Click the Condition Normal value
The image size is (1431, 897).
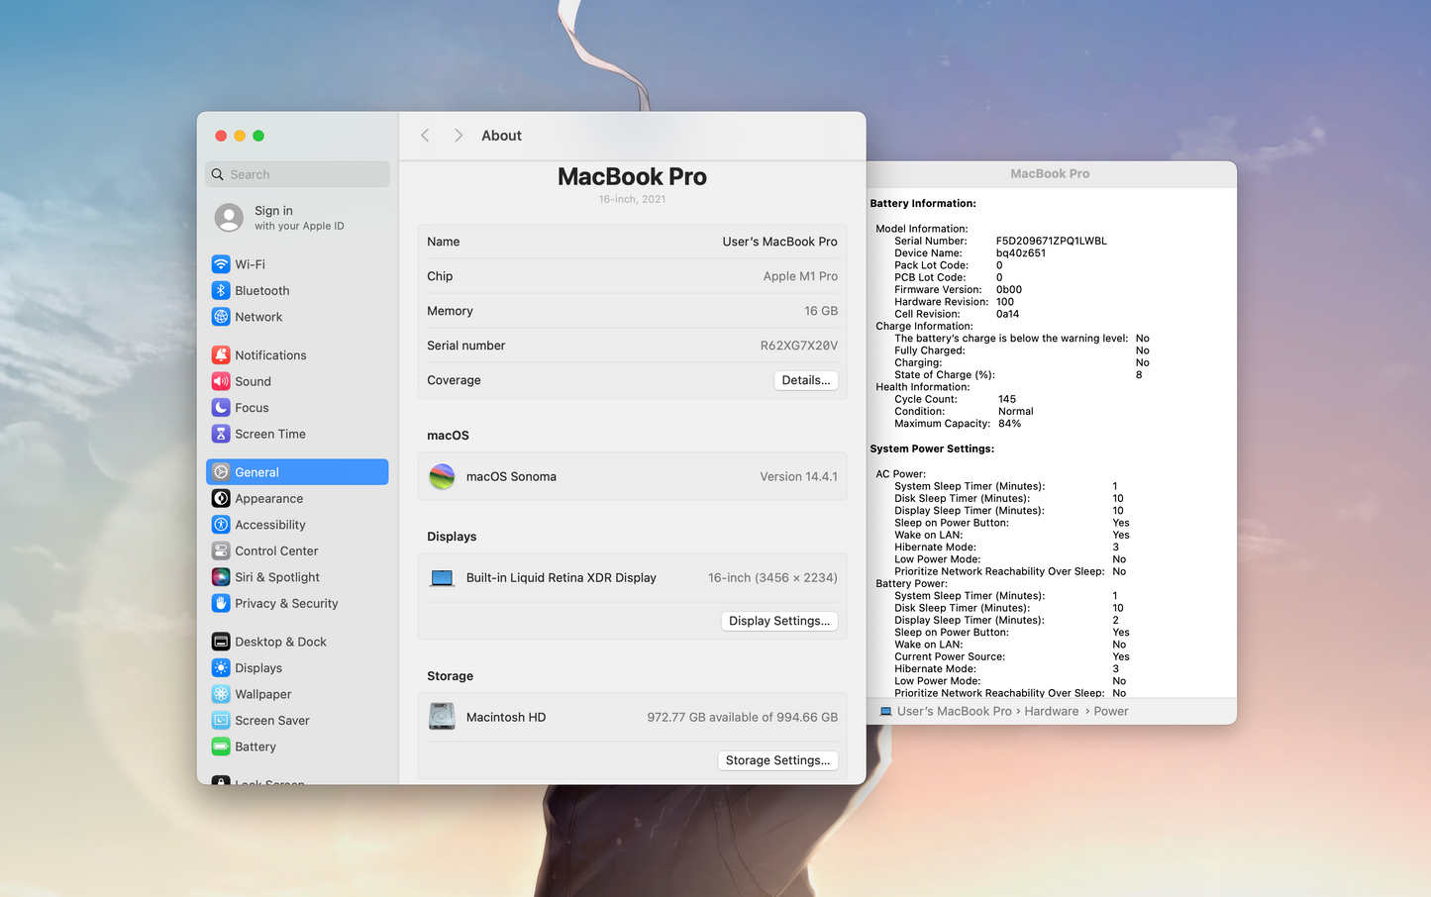pos(1015,411)
